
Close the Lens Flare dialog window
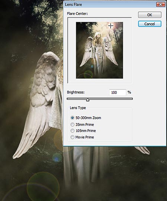(160, 4)
